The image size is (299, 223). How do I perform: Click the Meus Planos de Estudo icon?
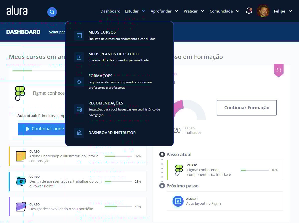79,57
